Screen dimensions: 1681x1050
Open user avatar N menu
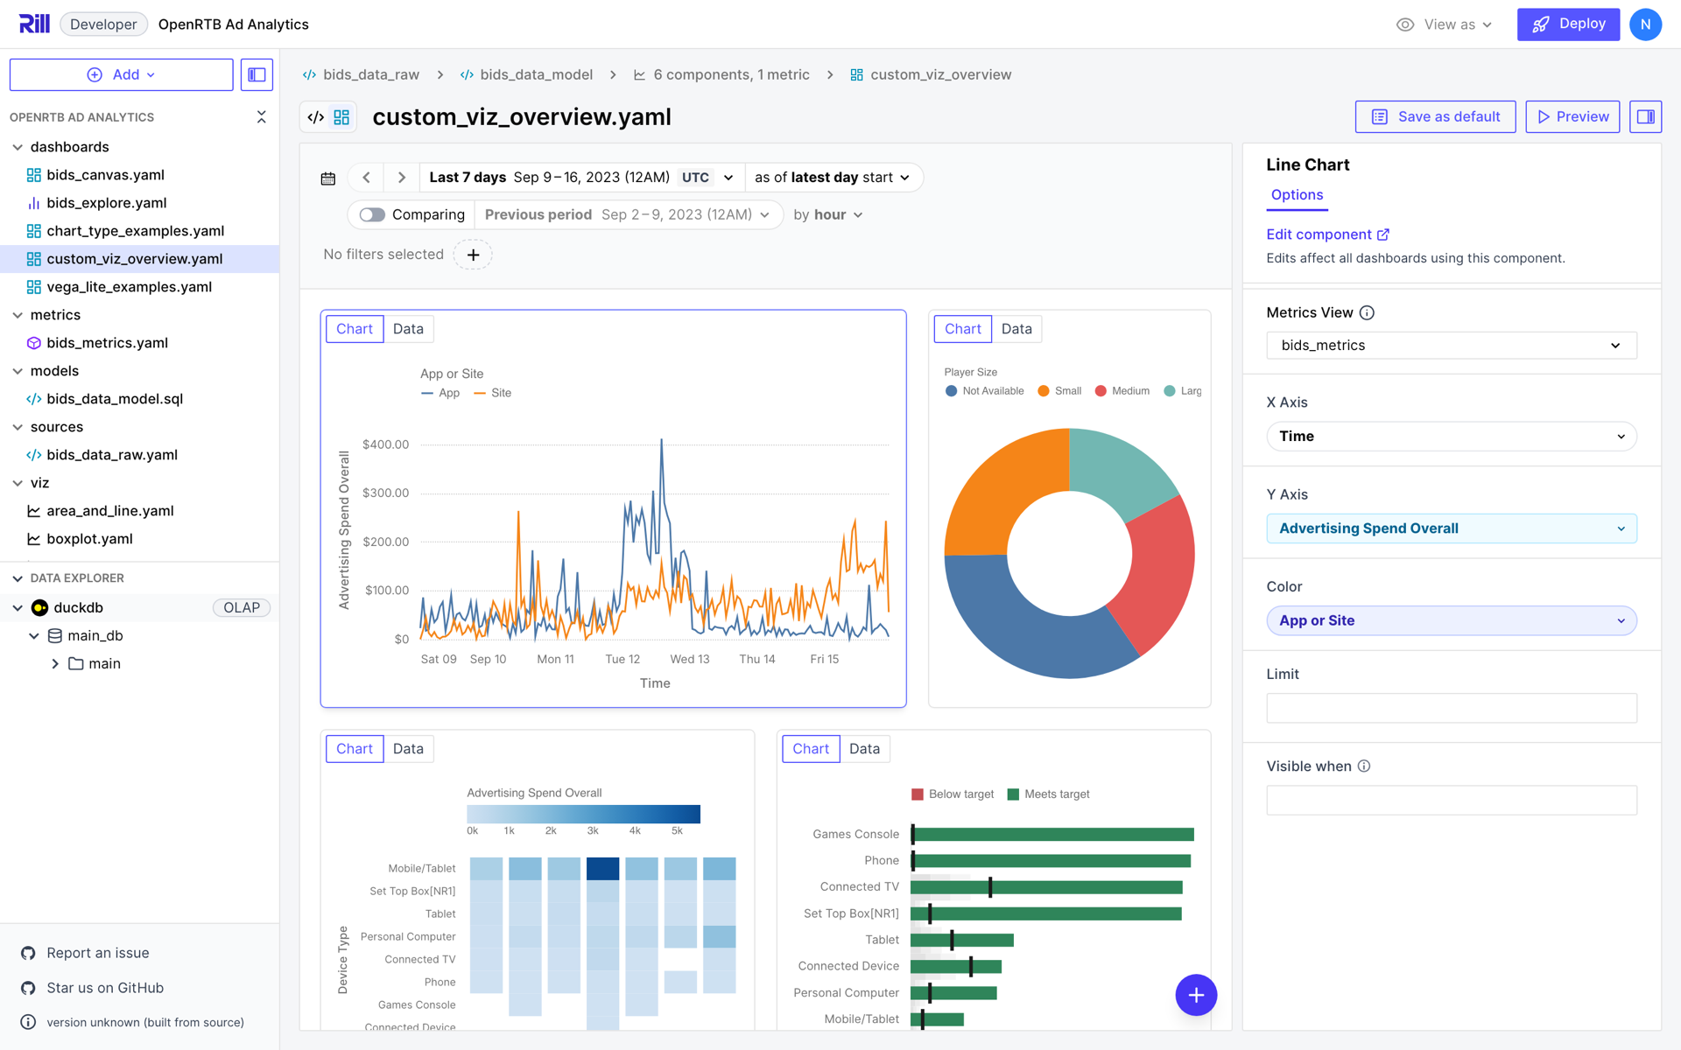[x=1645, y=24]
